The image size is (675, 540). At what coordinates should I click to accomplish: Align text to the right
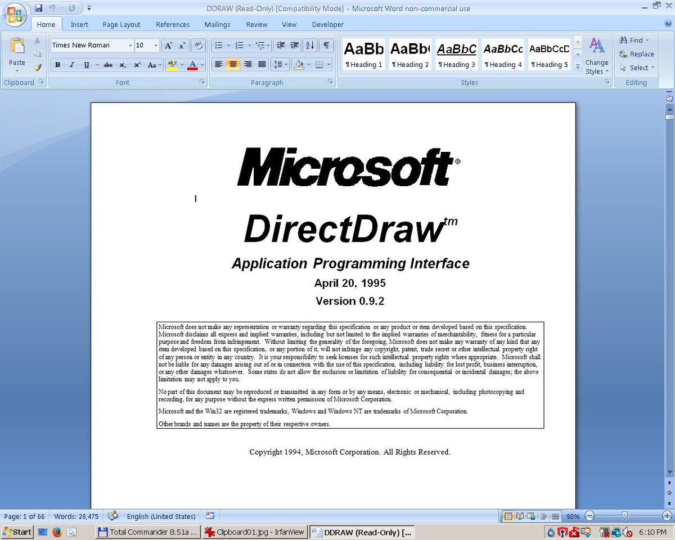247,65
